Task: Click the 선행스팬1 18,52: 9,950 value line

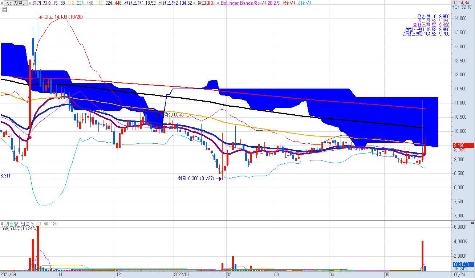Action: (427, 29)
